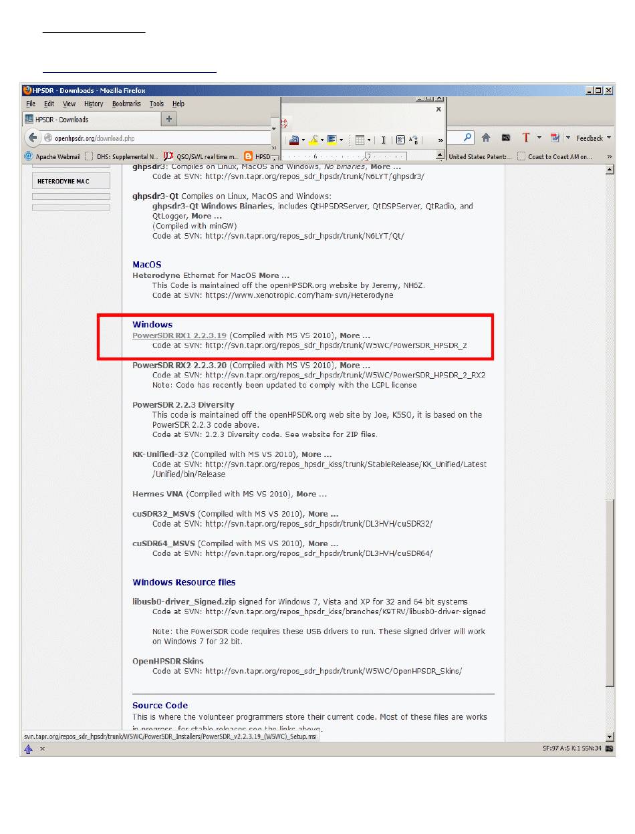The width and height of the screenshot is (635, 834).
Task: Expand More next to PowerSDR RX1
Action: (x=354, y=335)
